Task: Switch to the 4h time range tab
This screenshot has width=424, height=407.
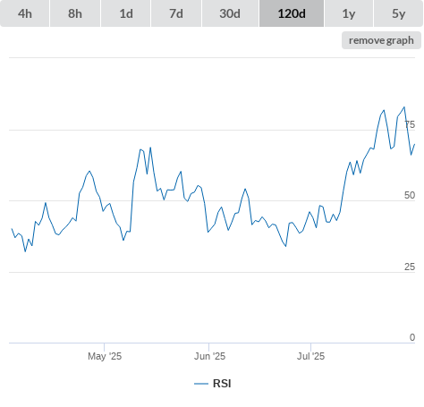Action: [25, 13]
